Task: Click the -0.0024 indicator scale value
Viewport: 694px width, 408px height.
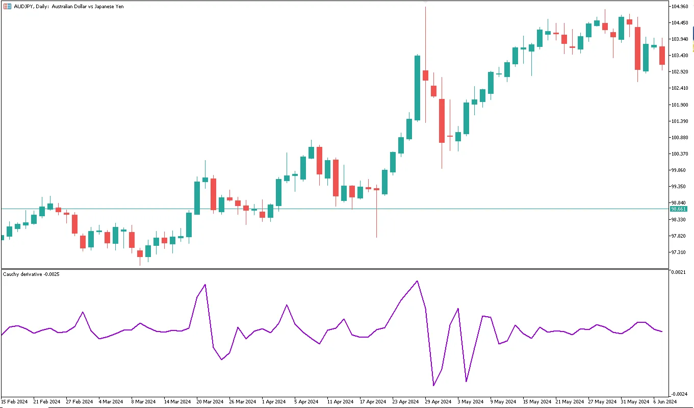Action: tap(679, 394)
